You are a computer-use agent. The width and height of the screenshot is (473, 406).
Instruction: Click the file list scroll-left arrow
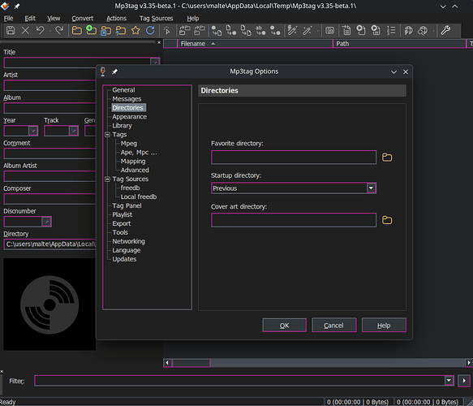point(167,362)
